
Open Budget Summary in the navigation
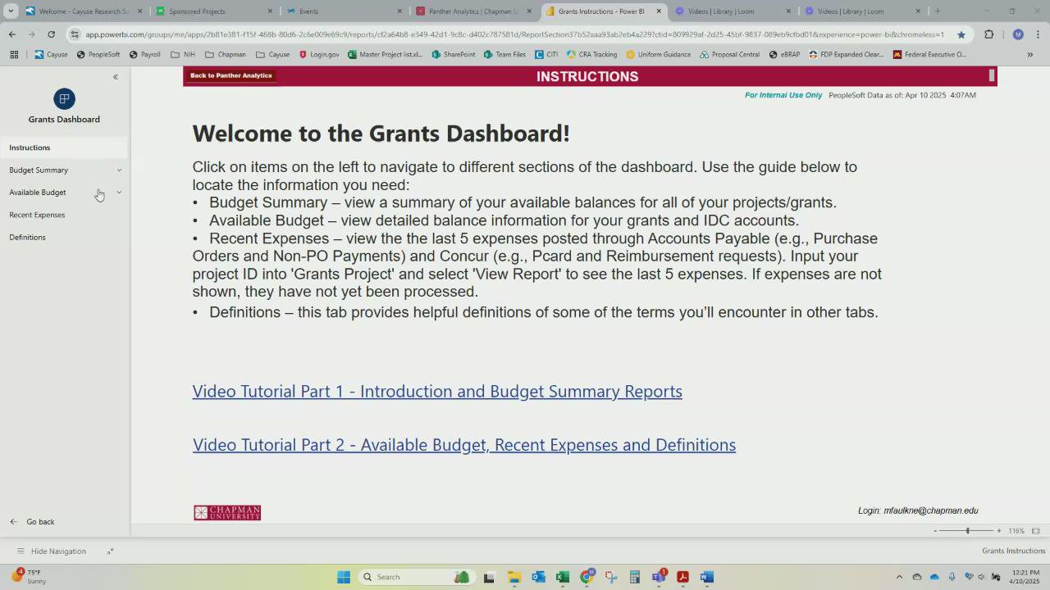point(39,170)
